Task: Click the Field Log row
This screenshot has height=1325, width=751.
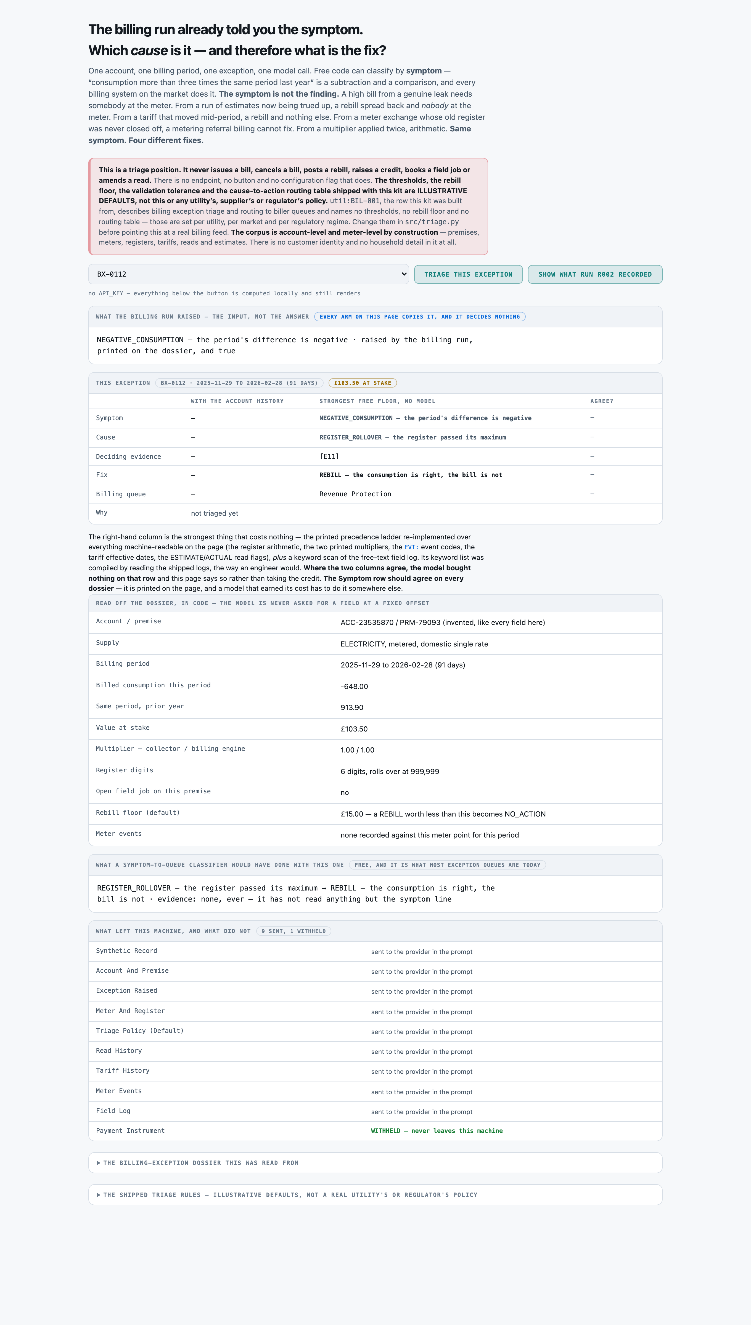Action: click(375, 1111)
